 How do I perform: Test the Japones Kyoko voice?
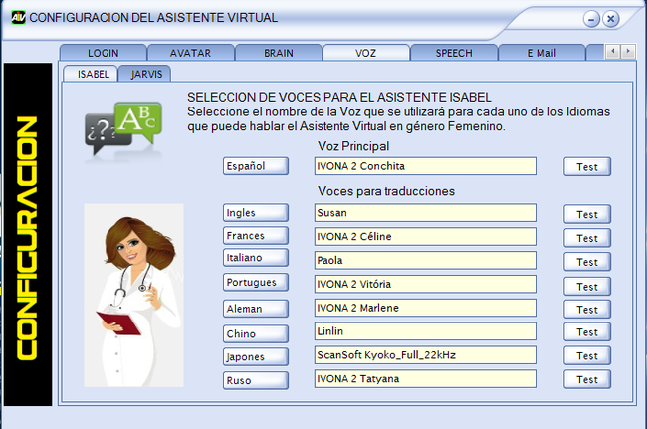(587, 356)
